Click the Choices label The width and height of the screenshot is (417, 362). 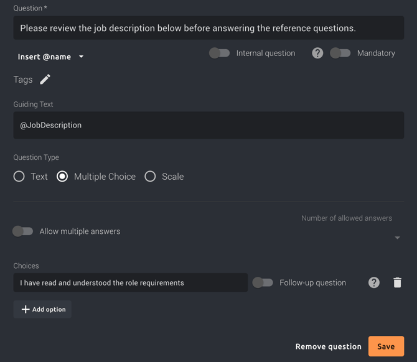(x=26, y=266)
